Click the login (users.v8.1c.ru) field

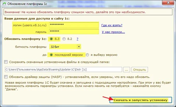74,25
